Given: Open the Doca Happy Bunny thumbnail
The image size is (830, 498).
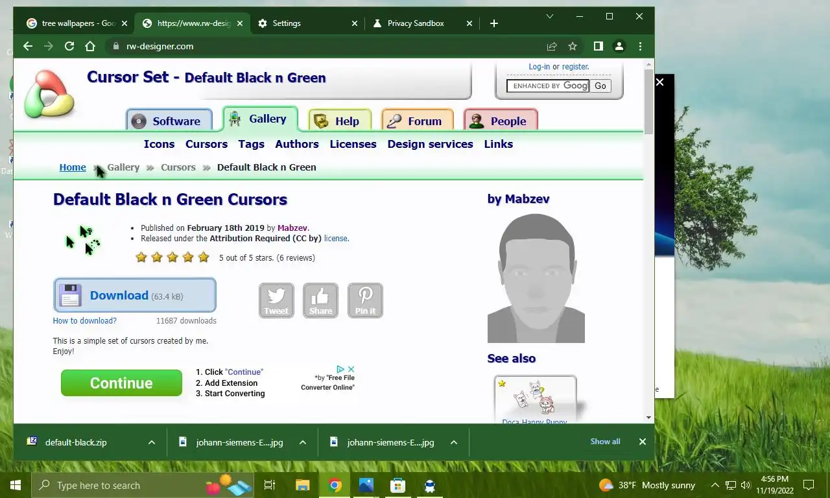Looking at the screenshot, I should (535, 399).
